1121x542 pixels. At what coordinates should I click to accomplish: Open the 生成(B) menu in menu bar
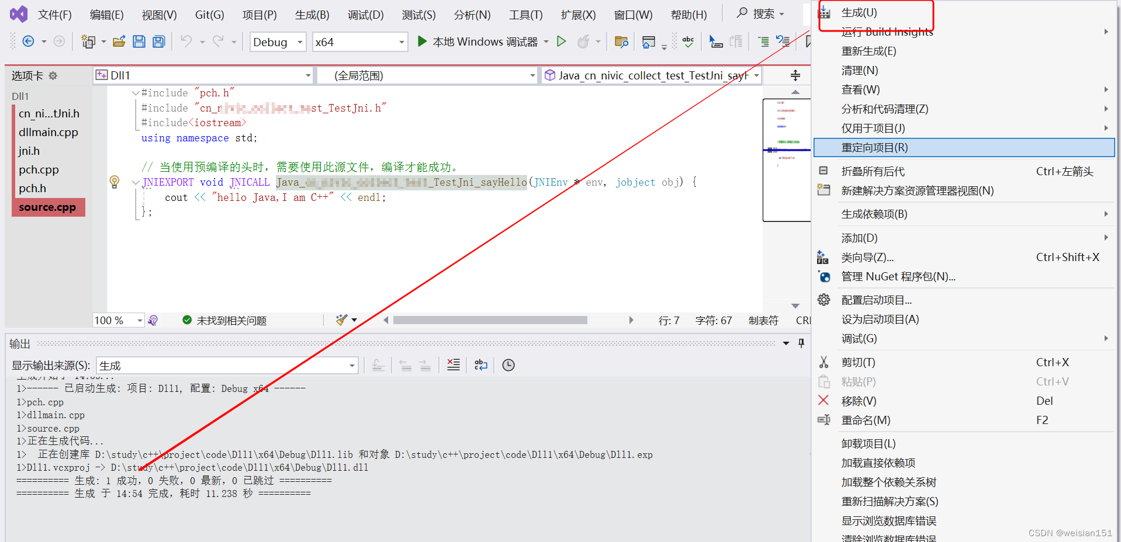tap(312, 15)
